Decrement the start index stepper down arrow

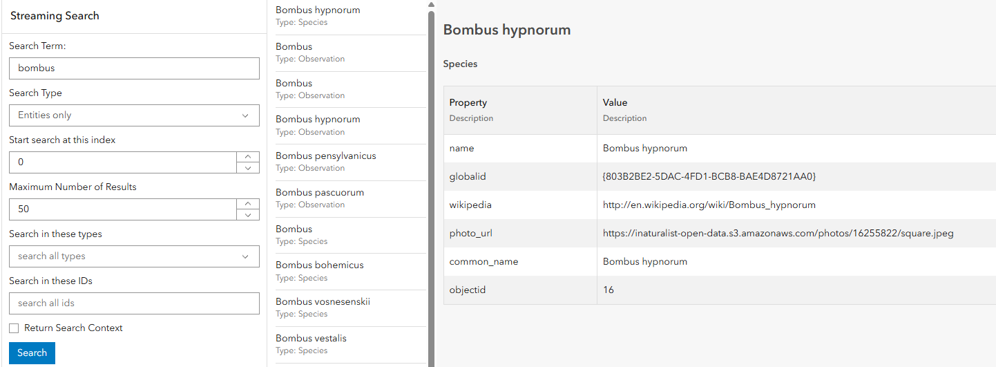[248, 168]
